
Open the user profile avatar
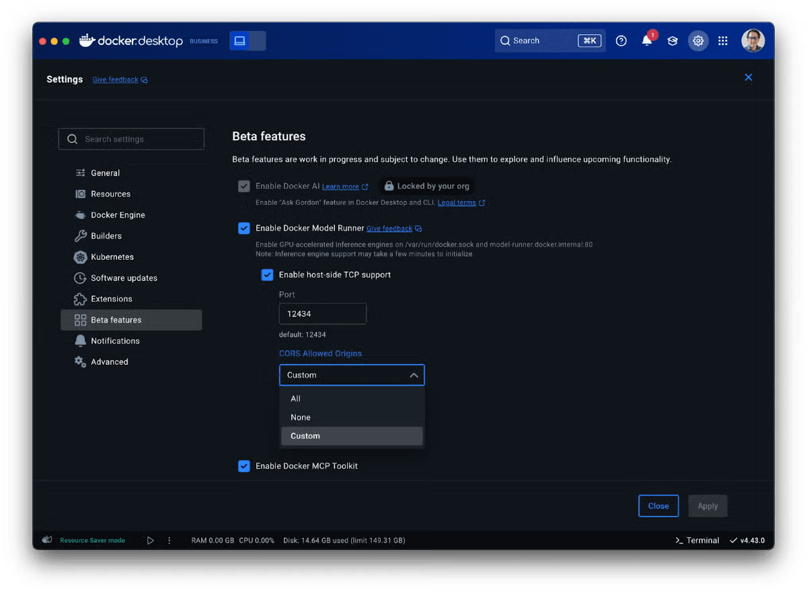[753, 41]
